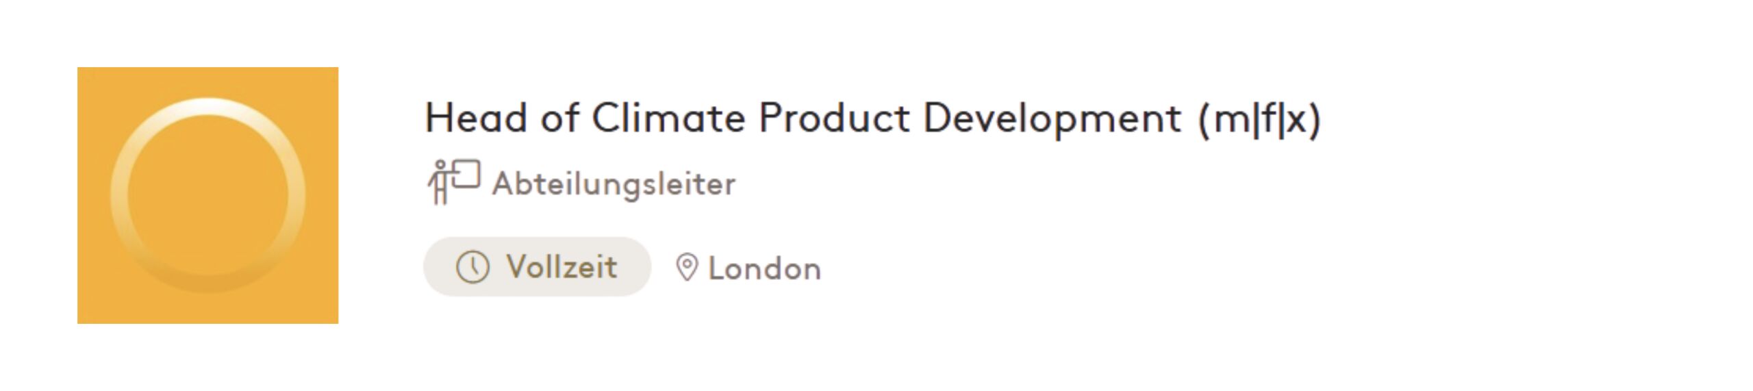
Task: Click the whiteboard part of the presenter icon
Action: pyautogui.click(x=466, y=174)
